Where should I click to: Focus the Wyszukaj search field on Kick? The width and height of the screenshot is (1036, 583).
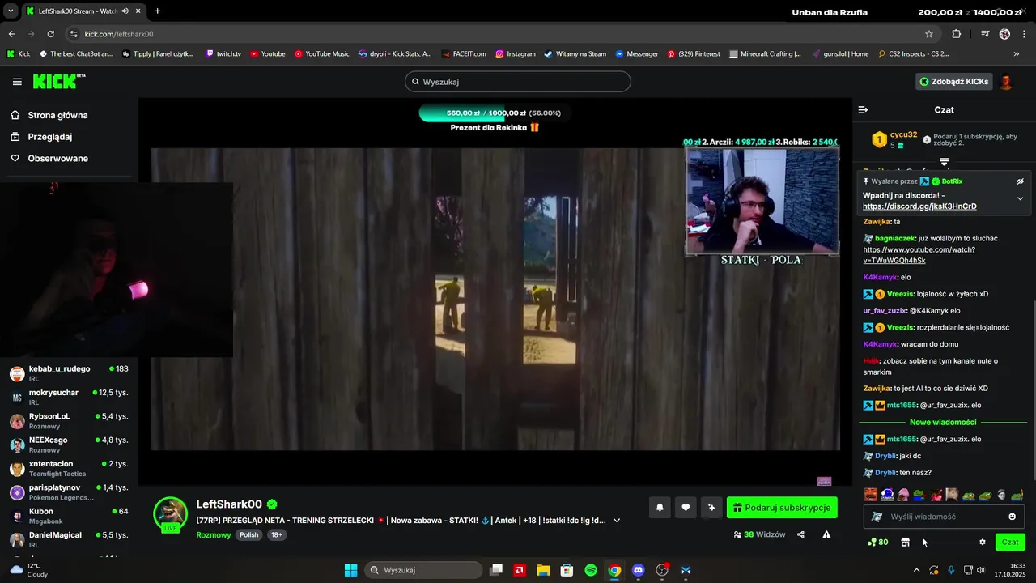click(518, 82)
